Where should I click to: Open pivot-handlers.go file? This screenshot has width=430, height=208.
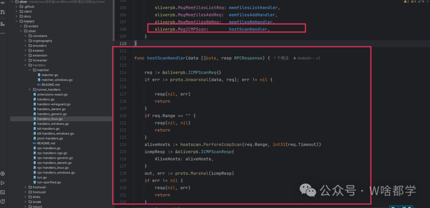pyautogui.click(x=50, y=138)
